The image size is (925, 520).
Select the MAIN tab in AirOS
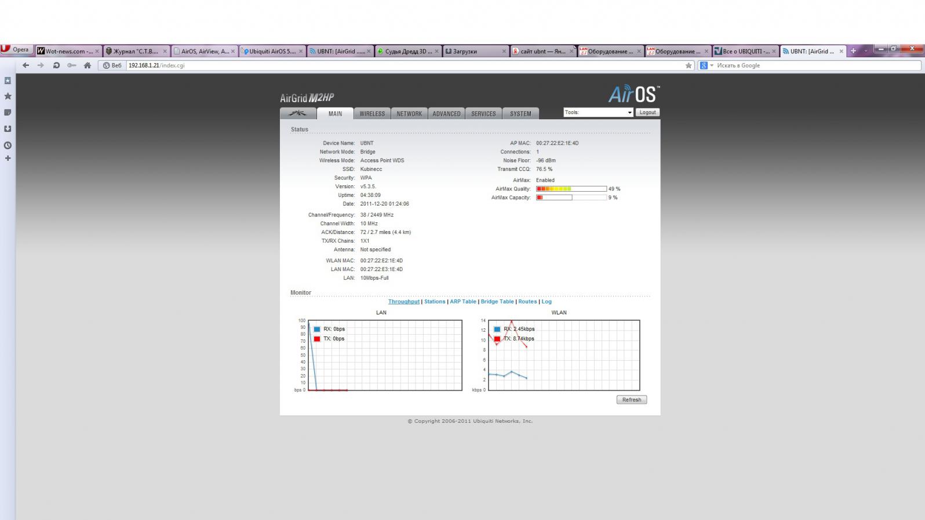pyautogui.click(x=335, y=113)
